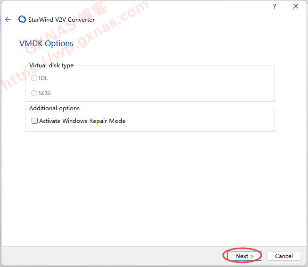Click the resize grip in window corner

pyautogui.click(x=305, y=264)
